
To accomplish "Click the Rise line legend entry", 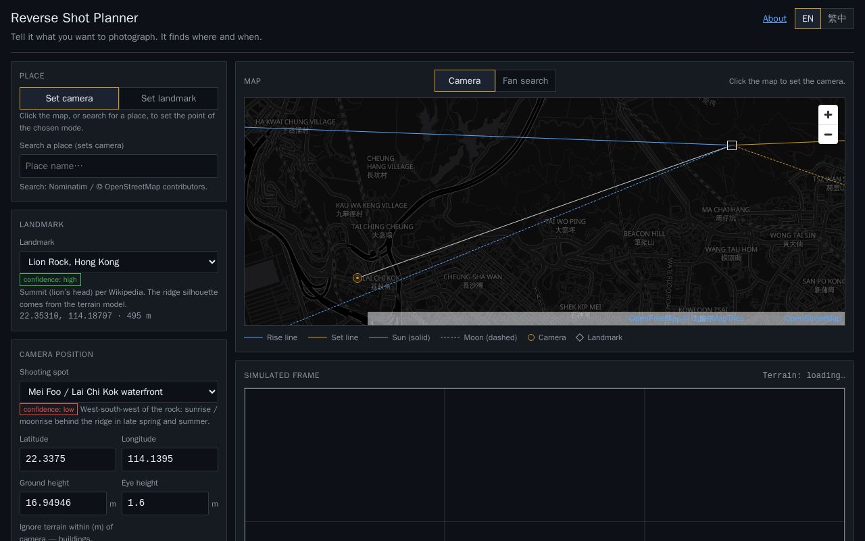I will [x=270, y=337].
